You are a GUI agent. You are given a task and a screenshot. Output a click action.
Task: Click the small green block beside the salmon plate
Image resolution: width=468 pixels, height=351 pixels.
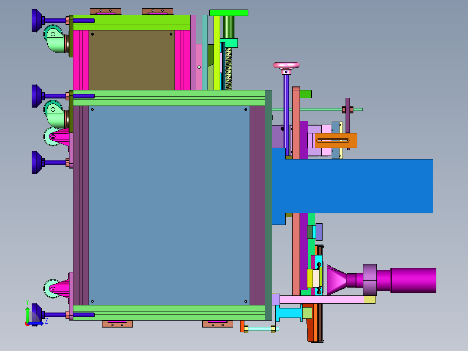point(306,94)
